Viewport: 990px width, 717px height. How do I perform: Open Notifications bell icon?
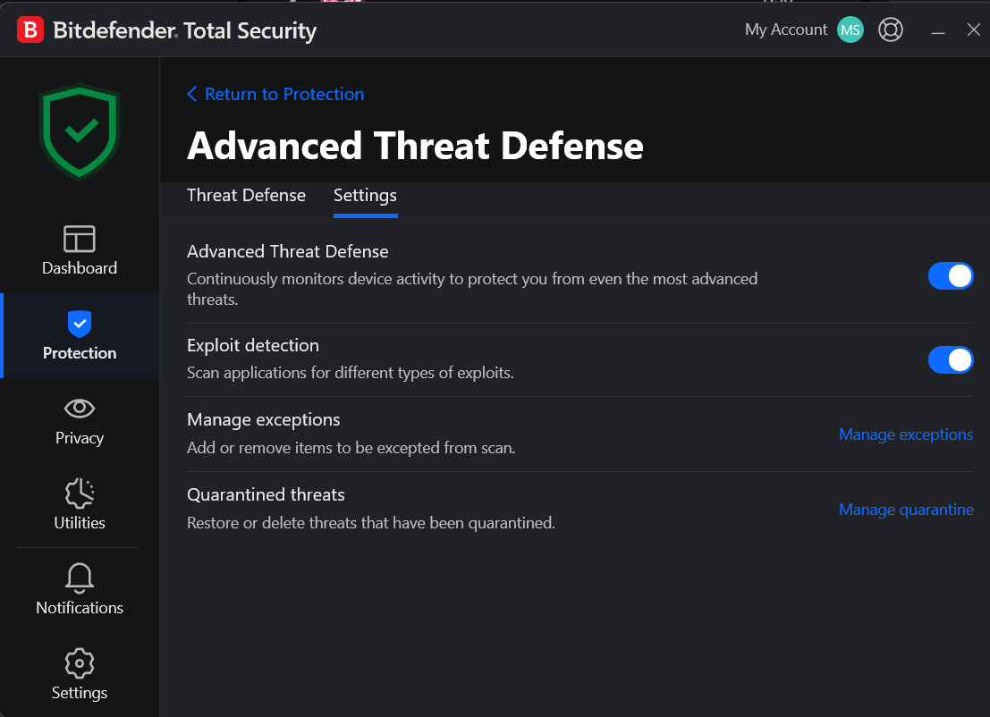[80, 578]
